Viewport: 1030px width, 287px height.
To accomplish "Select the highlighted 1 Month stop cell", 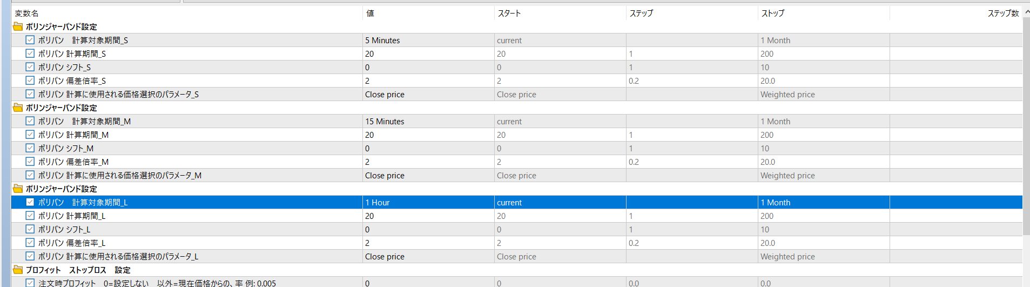I will (824, 202).
